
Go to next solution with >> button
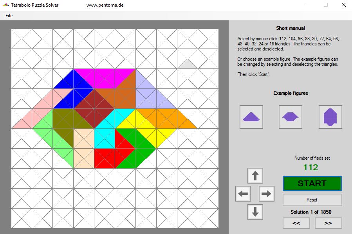(329, 223)
